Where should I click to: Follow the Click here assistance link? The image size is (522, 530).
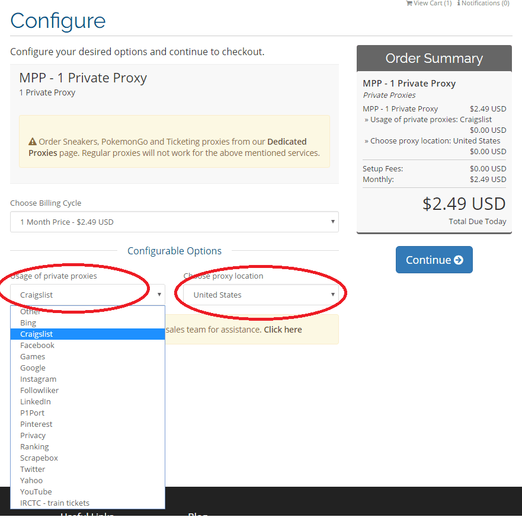283,330
